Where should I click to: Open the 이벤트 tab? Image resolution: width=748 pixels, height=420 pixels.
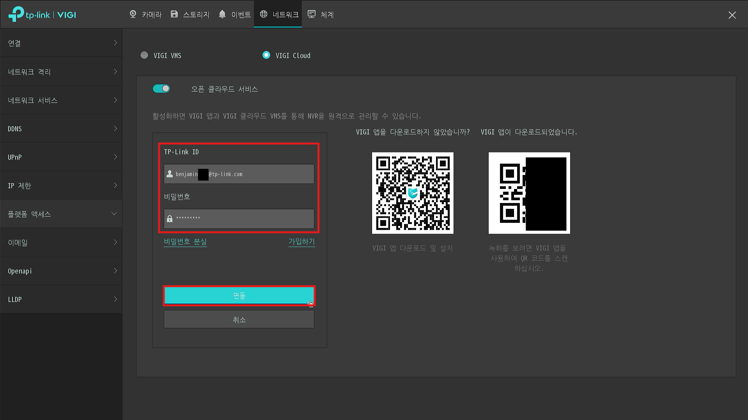241,15
